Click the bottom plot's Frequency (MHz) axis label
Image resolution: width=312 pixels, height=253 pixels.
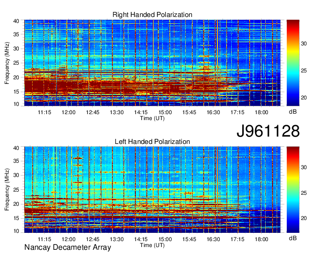[x=7, y=190]
